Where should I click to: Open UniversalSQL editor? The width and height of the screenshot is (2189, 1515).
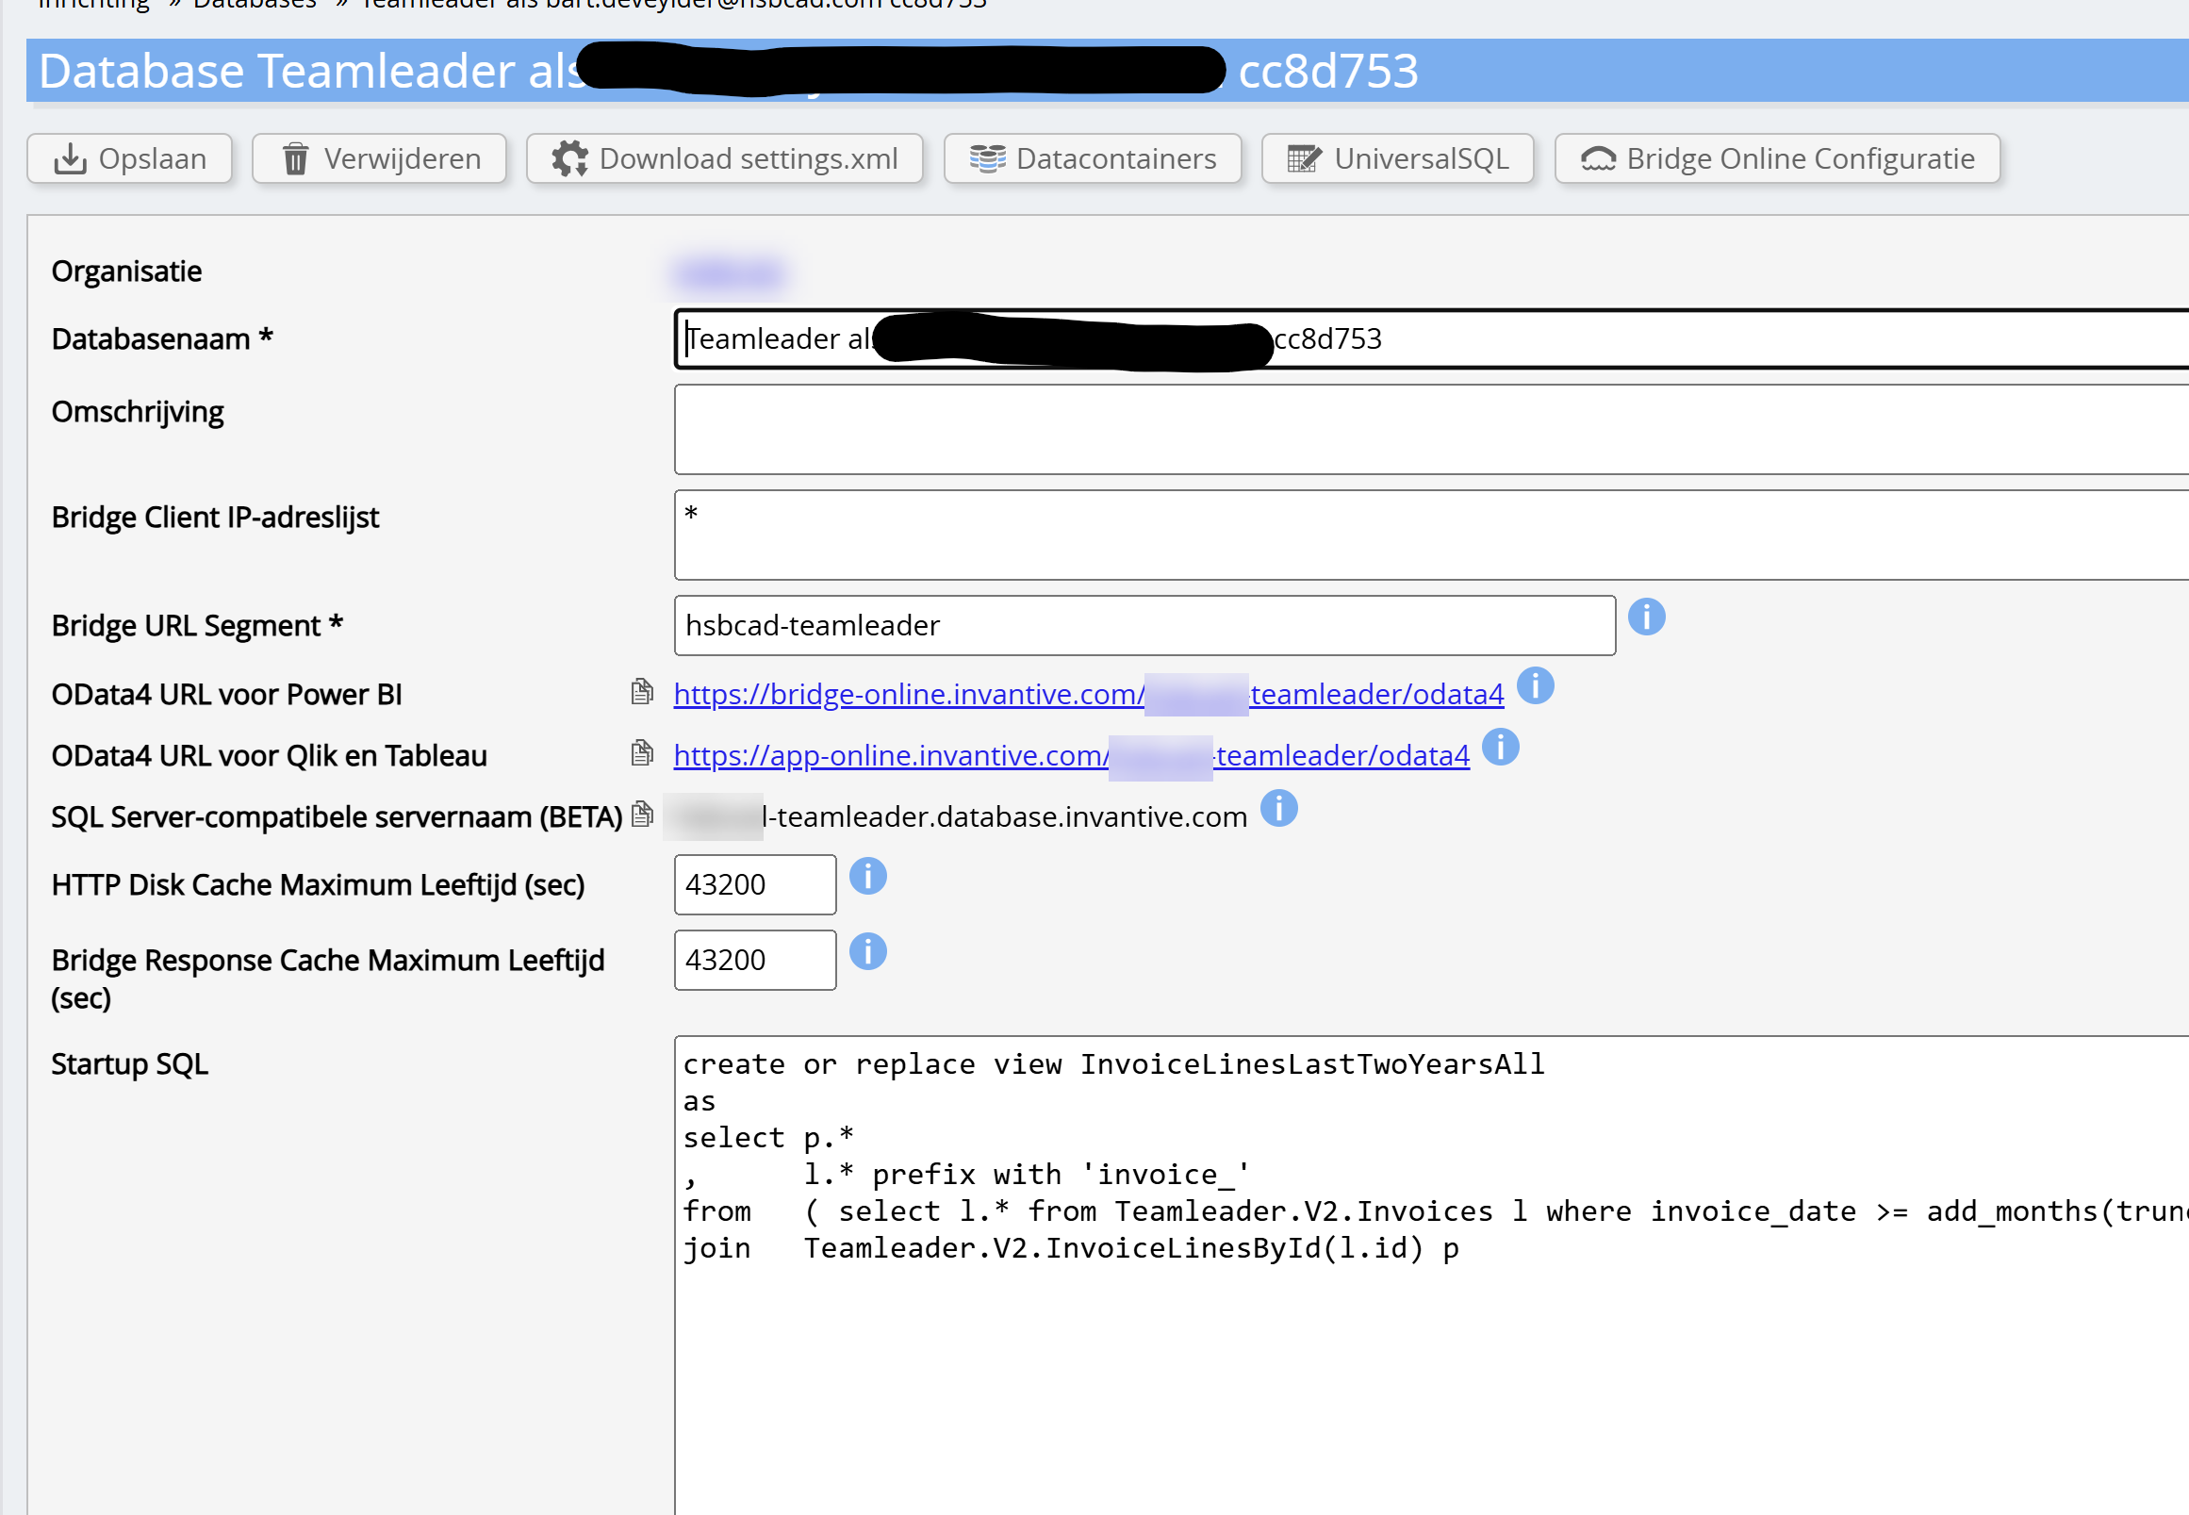tap(1396, 158)
